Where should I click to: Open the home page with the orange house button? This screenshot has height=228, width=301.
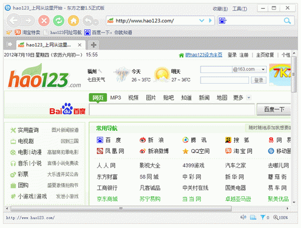[x=73, y=21]
